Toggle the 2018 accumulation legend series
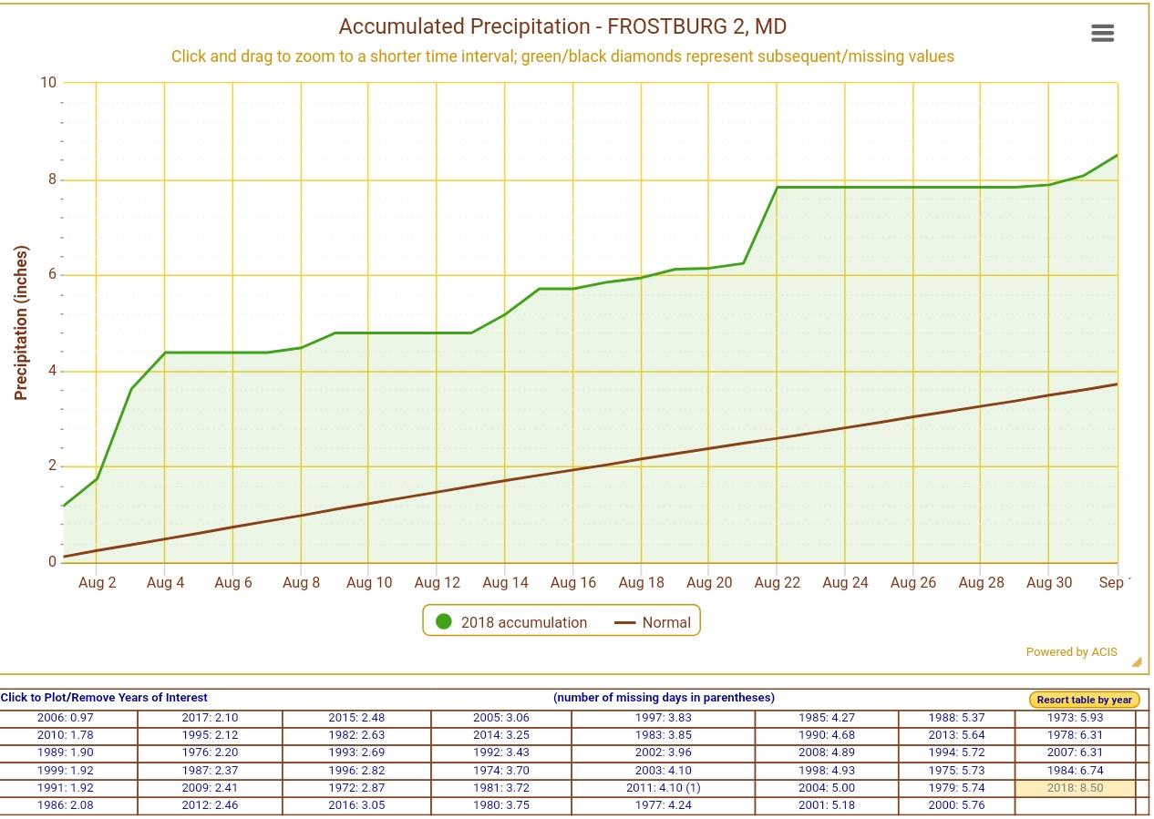Image resolution: width=1154 pixels, height=819 pixels. click(x=523, y=622)
